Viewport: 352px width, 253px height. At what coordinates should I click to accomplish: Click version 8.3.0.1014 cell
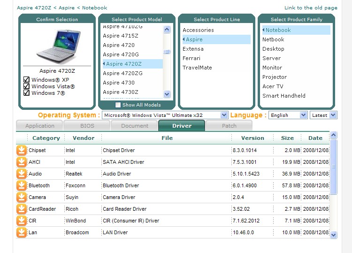pyautogui.click(x=245, y=150)
